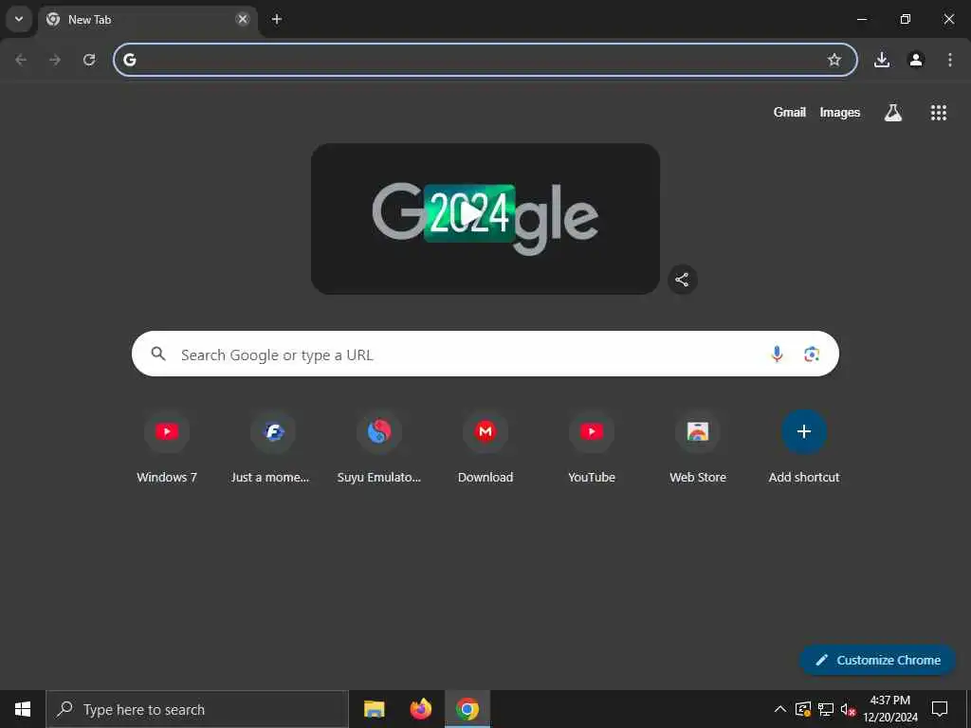Open the Images link

coord(840,112)
